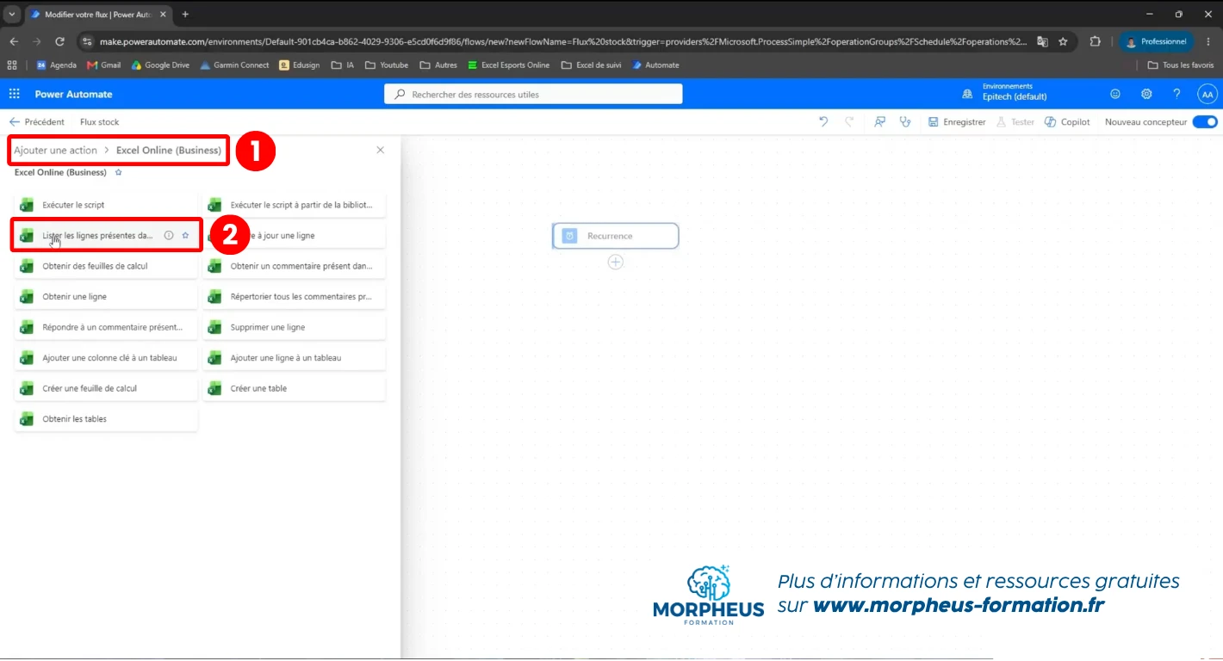Viewport: 1223px width, 661px height.
Task: Open the comments icon in designer toolbar
Action: [879, 122]
